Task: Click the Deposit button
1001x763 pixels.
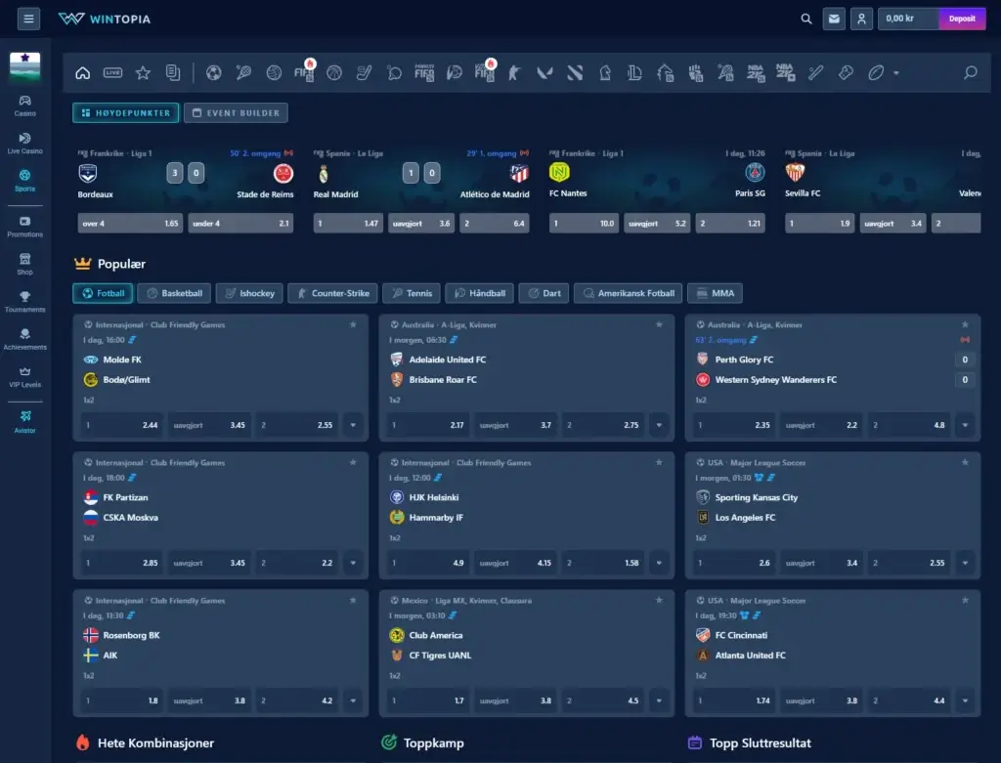Action: (962, 19)
